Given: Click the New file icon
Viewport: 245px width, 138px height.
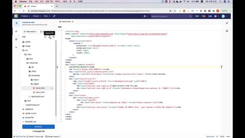Looking at the screenshot, I should (45, 37).
